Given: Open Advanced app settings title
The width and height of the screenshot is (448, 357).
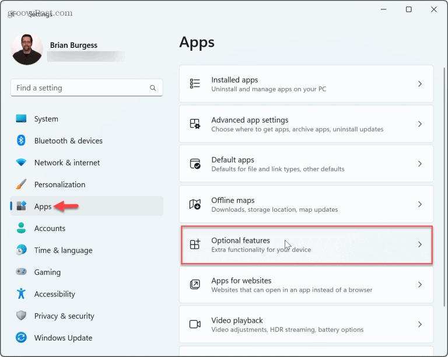Looking at the screenshot, I should [x=250, y=120].
